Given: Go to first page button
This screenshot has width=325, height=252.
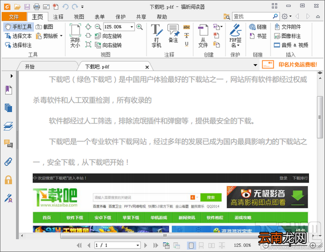Looking at the screenshot, I should pyautogui.click(x=79, y=245).
